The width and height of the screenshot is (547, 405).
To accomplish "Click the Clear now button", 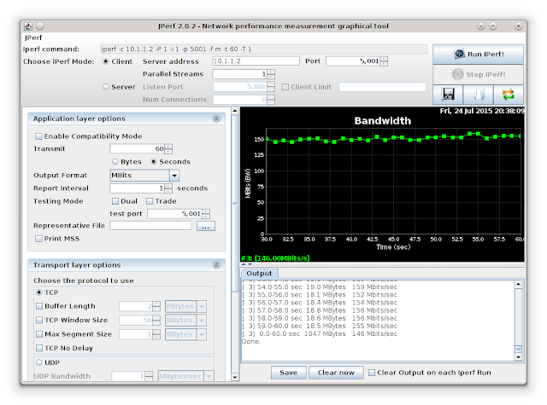I will pos(336,373).
